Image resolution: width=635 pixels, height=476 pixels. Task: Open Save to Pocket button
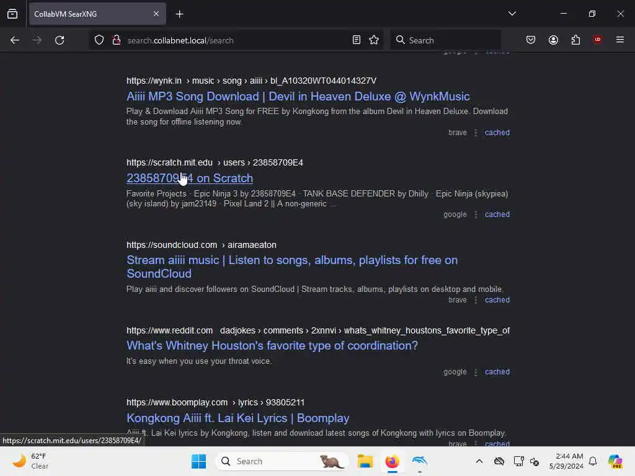[x=531, y=40]
